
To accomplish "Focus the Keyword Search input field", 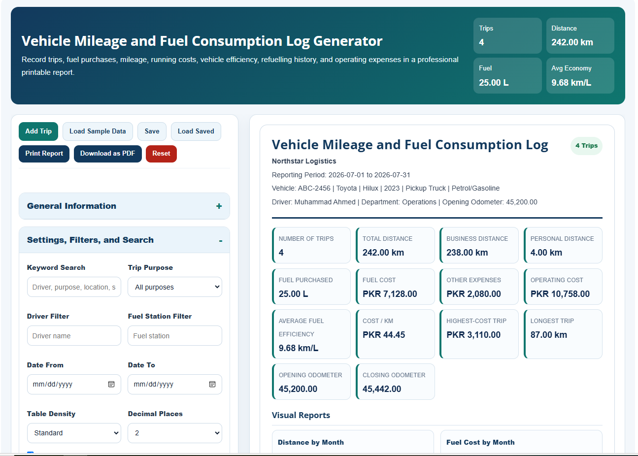I will pos(74,287).
